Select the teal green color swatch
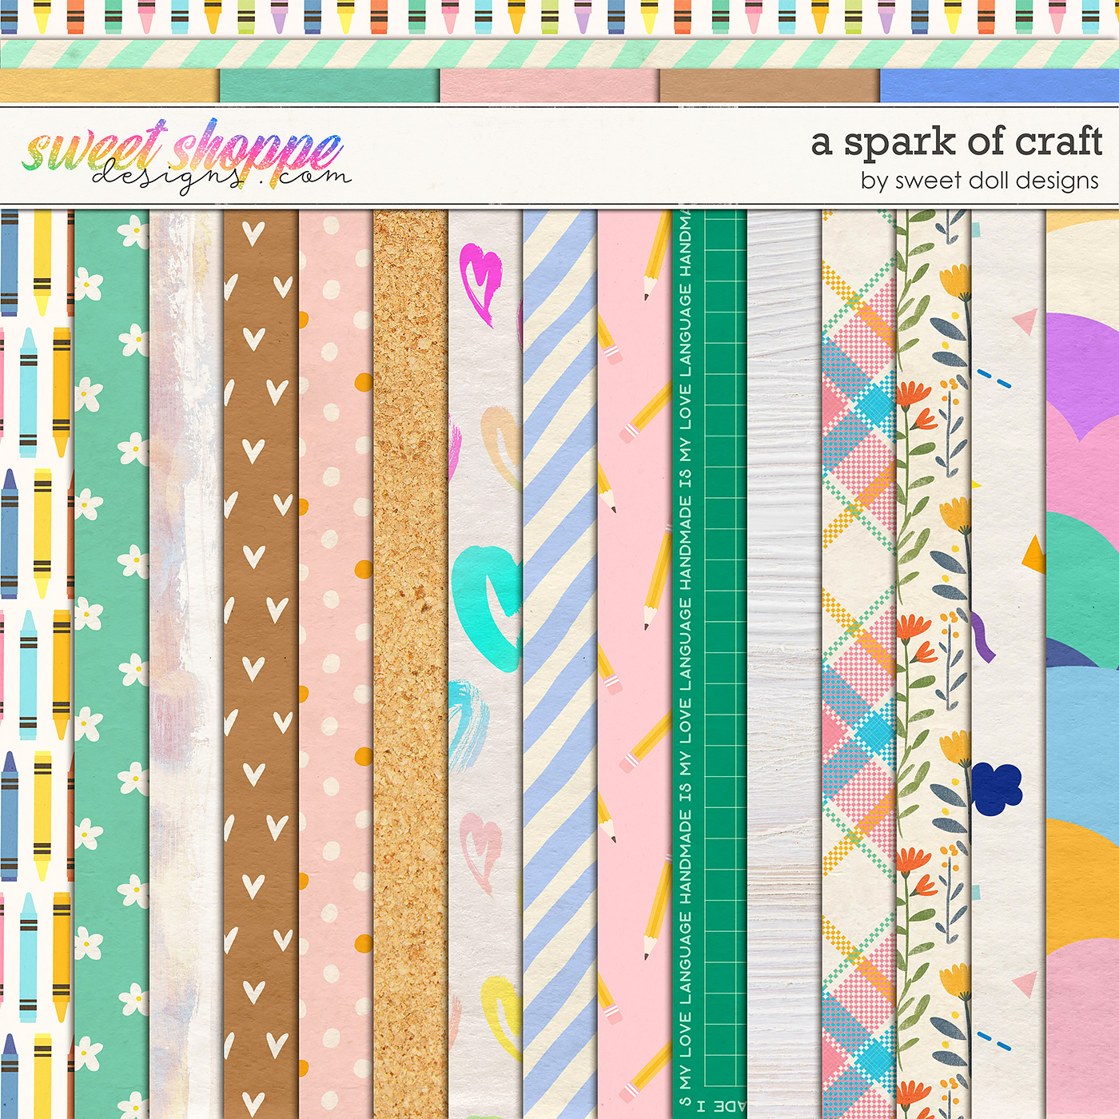Viewport: 1119px width, 1119px height. click(x=329, y=86)
